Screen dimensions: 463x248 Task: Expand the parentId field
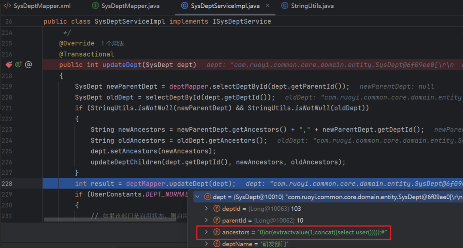pyautogui.click(x=206, y=220)
